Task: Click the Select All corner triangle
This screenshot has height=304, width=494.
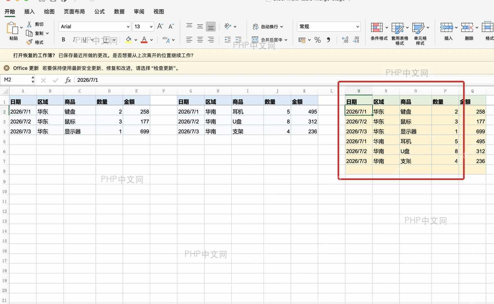Action: 5,91
